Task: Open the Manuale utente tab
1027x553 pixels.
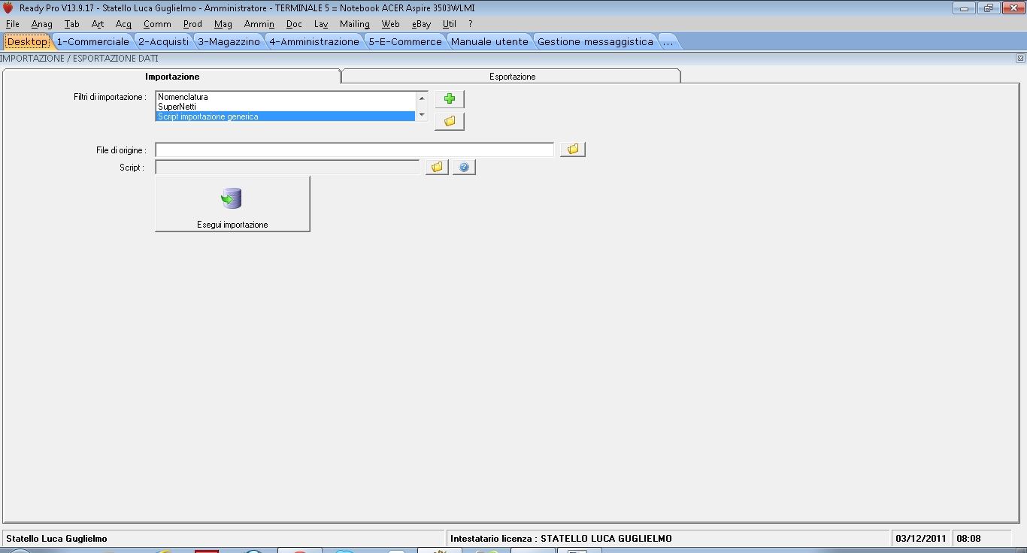Action: (x=489, y=41)
